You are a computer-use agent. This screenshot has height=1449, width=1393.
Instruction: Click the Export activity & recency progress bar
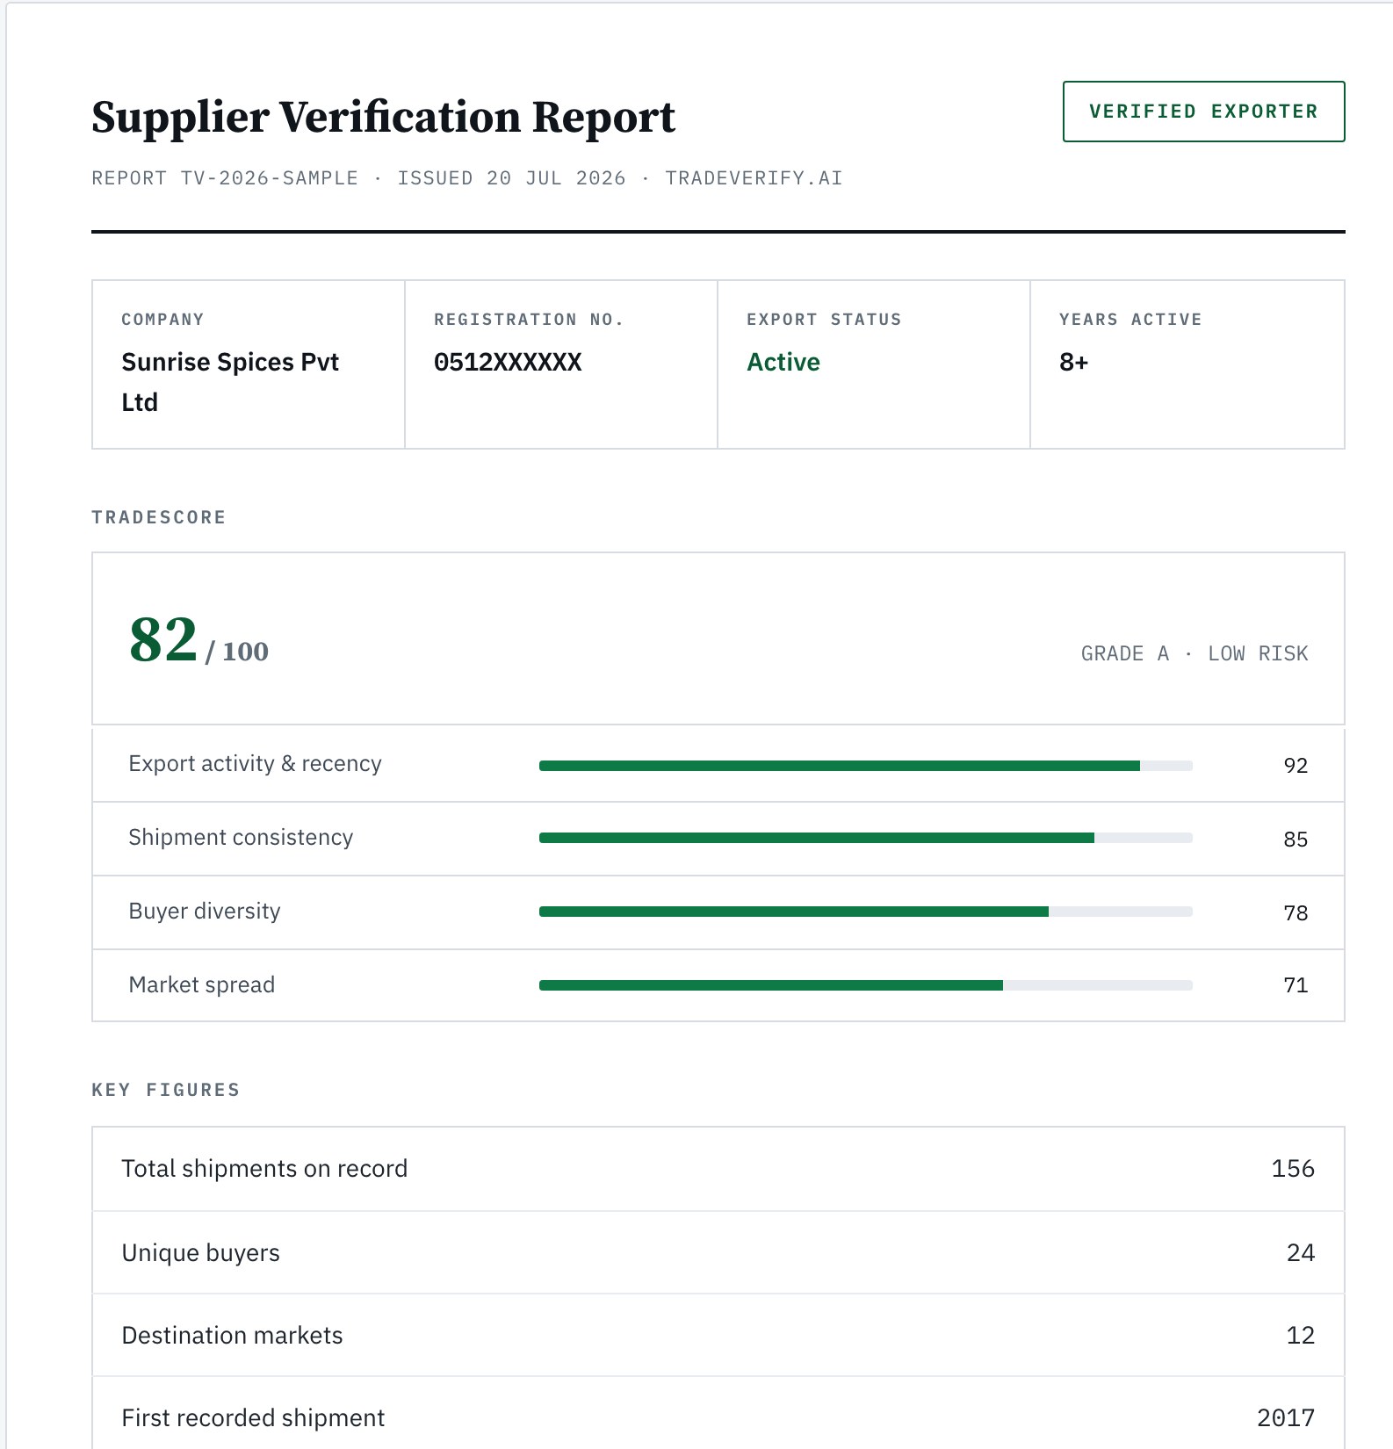(866, 766)
